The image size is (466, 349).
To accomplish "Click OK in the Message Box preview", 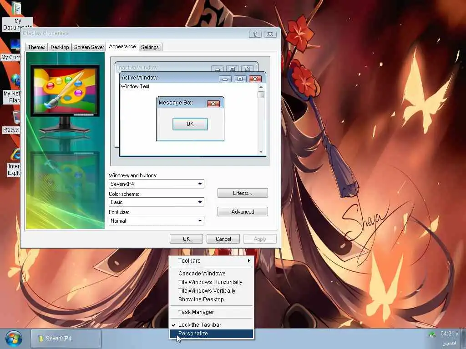I will pyautogui.click(x=190, y=124).
